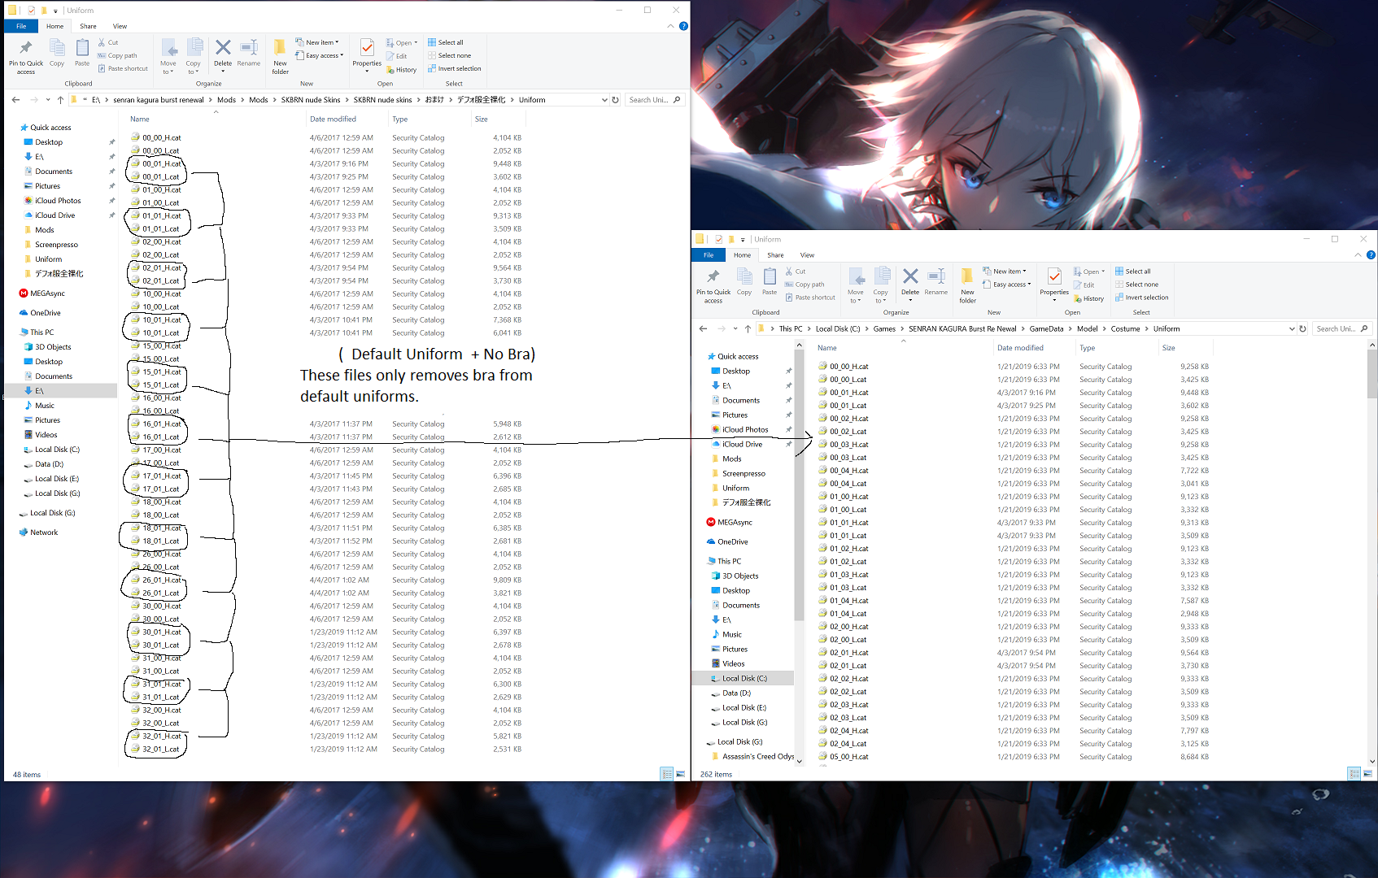
Task: Open Help in the right window
Action: (x=1371, y=255)
